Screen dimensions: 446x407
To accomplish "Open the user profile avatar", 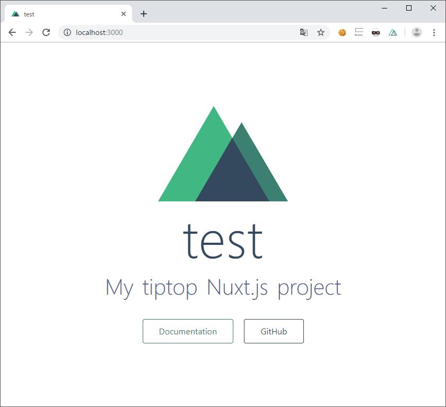I will click(417, 32).
